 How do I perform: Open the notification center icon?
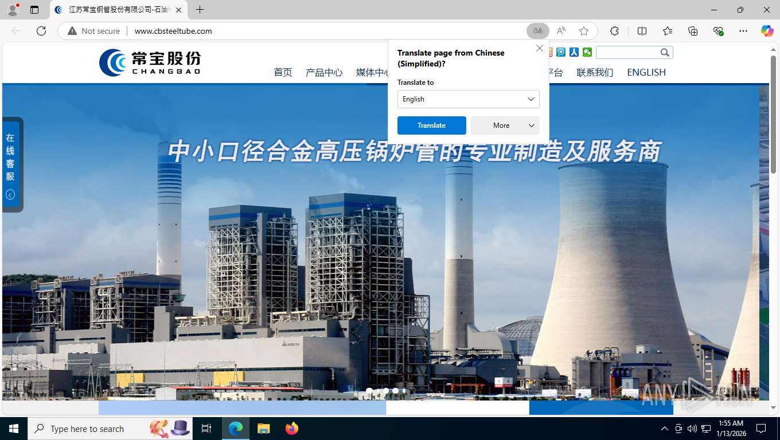pos(761,429)
